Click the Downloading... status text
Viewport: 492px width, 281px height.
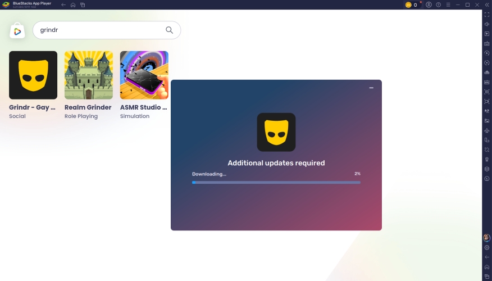pyautogui.click(x=209, y=174)
